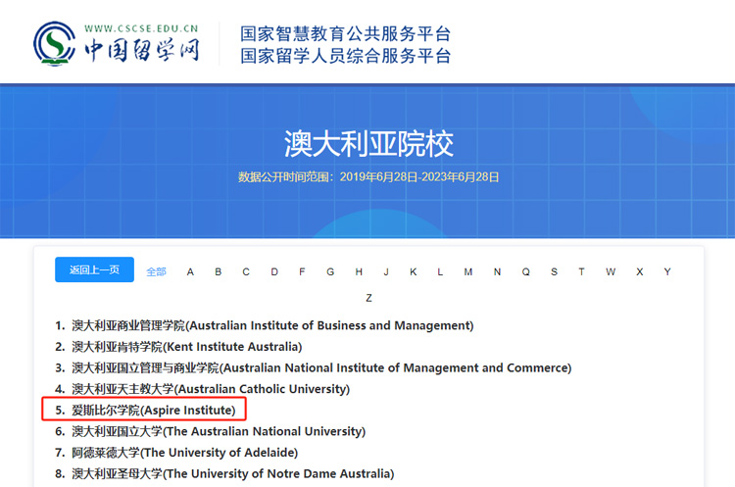Filter schools by letter G
735x487 pixels.
point(330,271)
